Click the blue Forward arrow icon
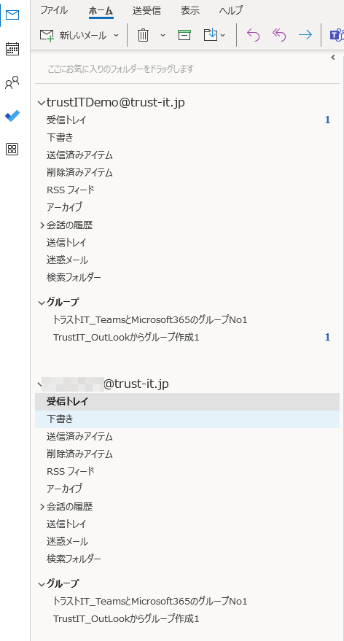344x641 pixels. pyautogui.click(x=305, y=35)
